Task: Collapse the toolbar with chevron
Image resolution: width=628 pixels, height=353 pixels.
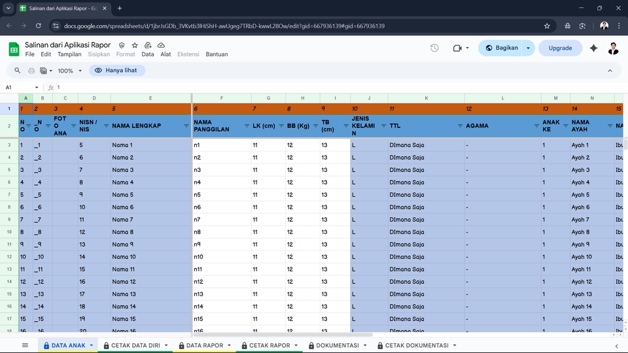Action: point(610,71)
